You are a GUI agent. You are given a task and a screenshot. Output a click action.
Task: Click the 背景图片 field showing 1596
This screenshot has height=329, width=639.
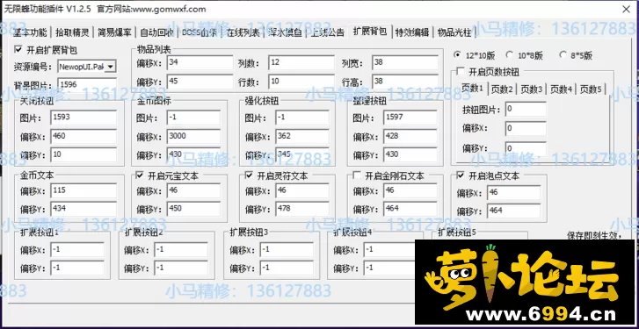87,84
